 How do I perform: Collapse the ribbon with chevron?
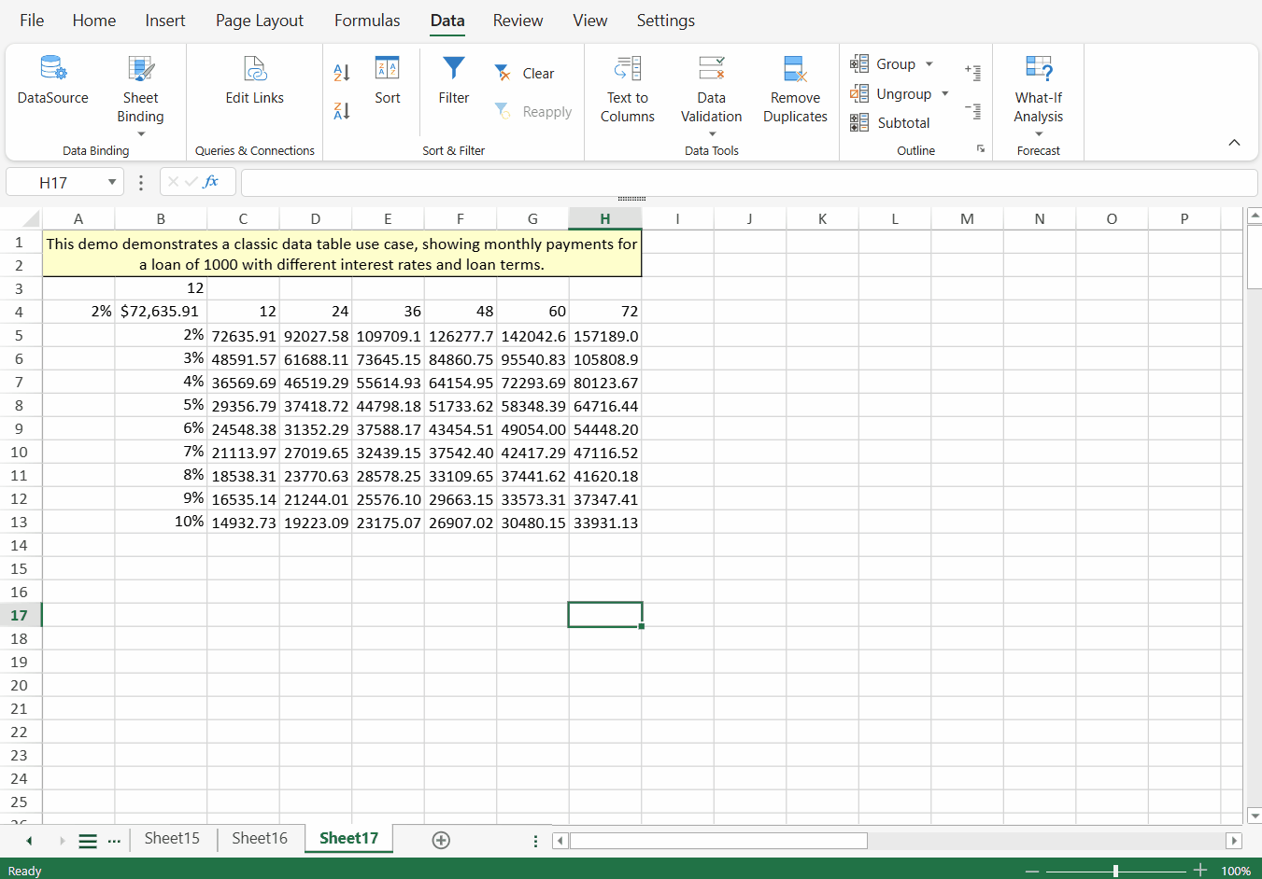point(1234,143)
